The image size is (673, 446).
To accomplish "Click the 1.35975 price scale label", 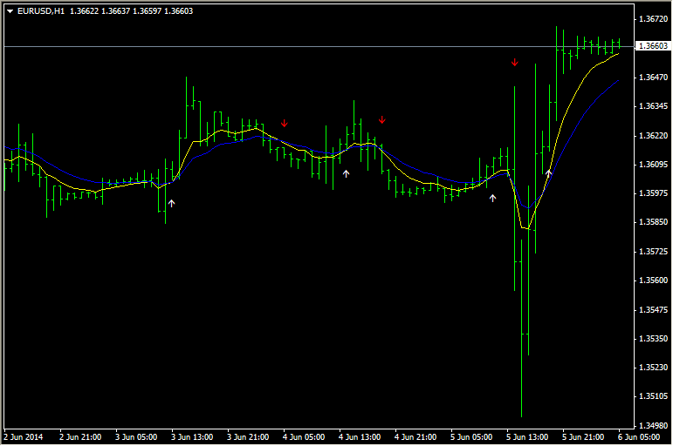I will 654,193.
